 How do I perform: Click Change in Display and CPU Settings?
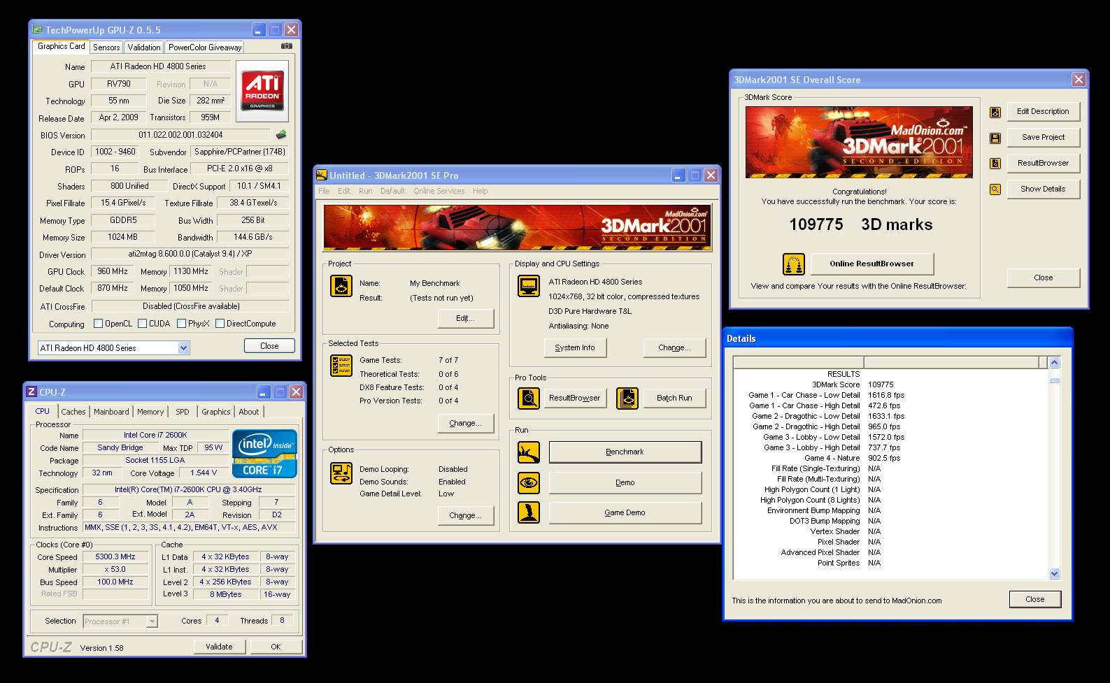674,348
